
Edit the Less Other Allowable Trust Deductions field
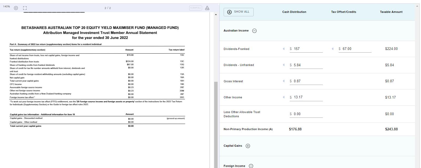[x=306, y=114]
